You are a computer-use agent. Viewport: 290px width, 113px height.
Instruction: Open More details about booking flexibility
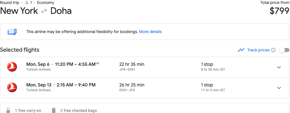point(150,32)
